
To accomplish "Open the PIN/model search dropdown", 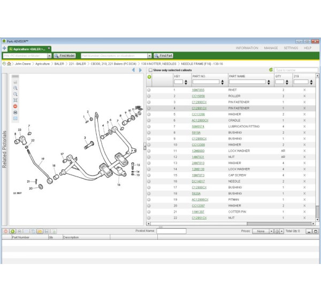I will [50, 56].
